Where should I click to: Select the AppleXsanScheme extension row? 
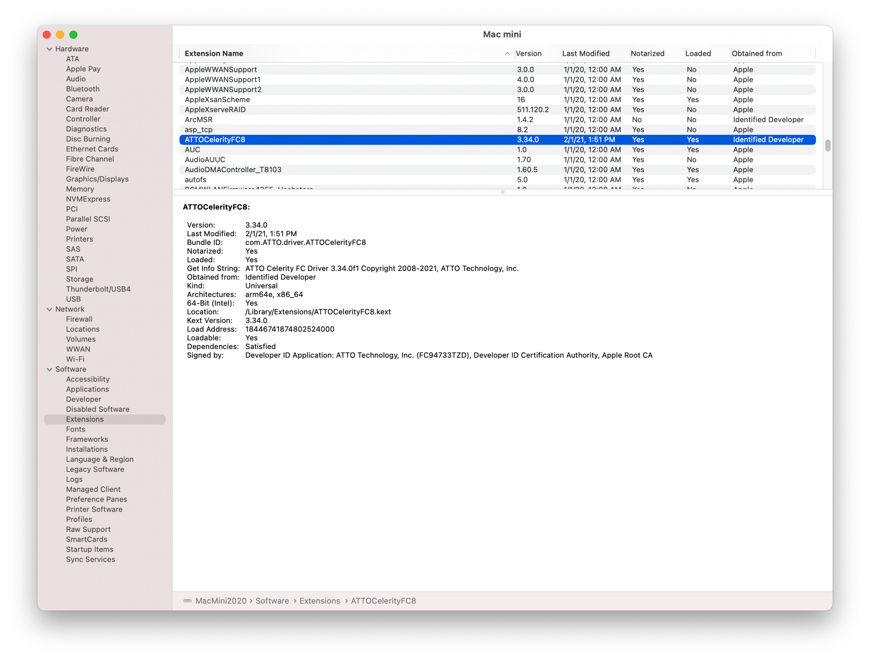tap(217, 100)
